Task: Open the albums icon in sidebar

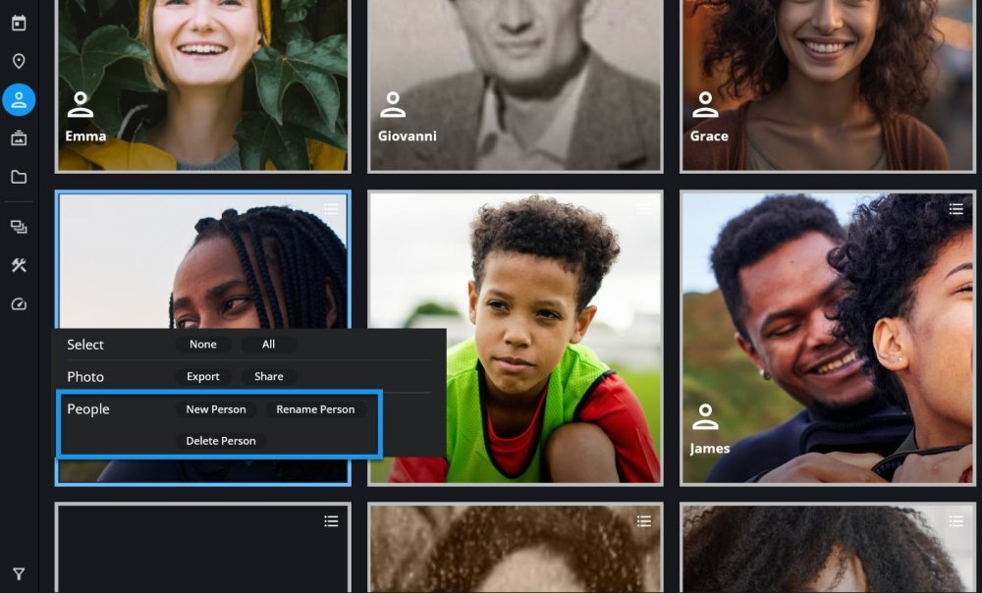Action: (x=19, y=138)
